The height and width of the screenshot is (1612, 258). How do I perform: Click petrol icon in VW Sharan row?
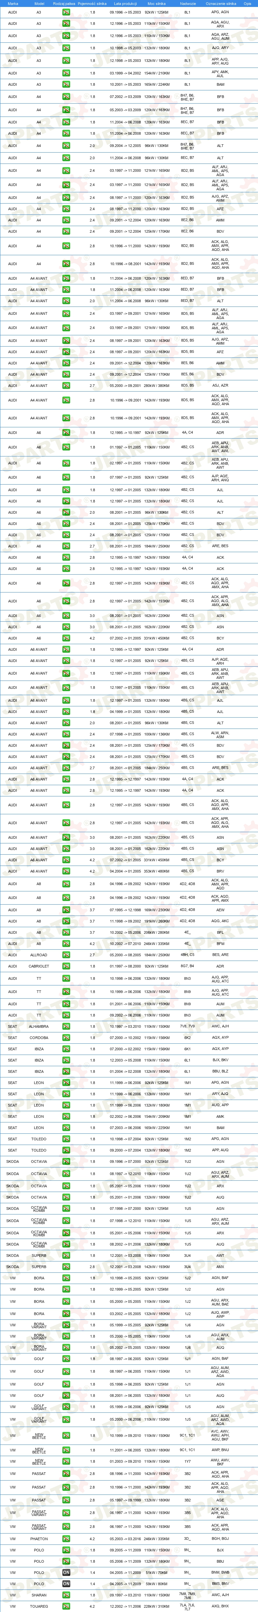point(66,1595)
